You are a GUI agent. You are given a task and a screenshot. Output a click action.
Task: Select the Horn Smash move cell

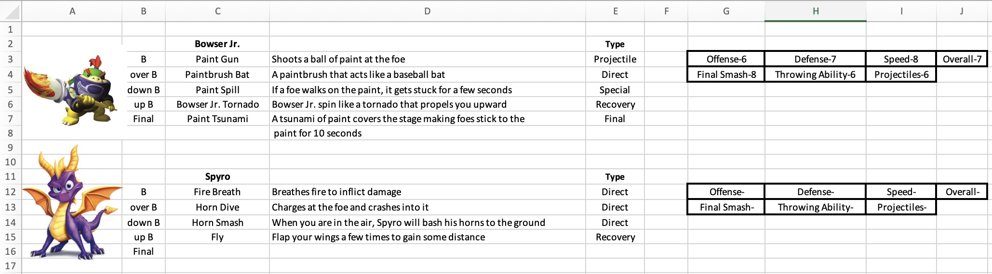click(x=217, y=223)
